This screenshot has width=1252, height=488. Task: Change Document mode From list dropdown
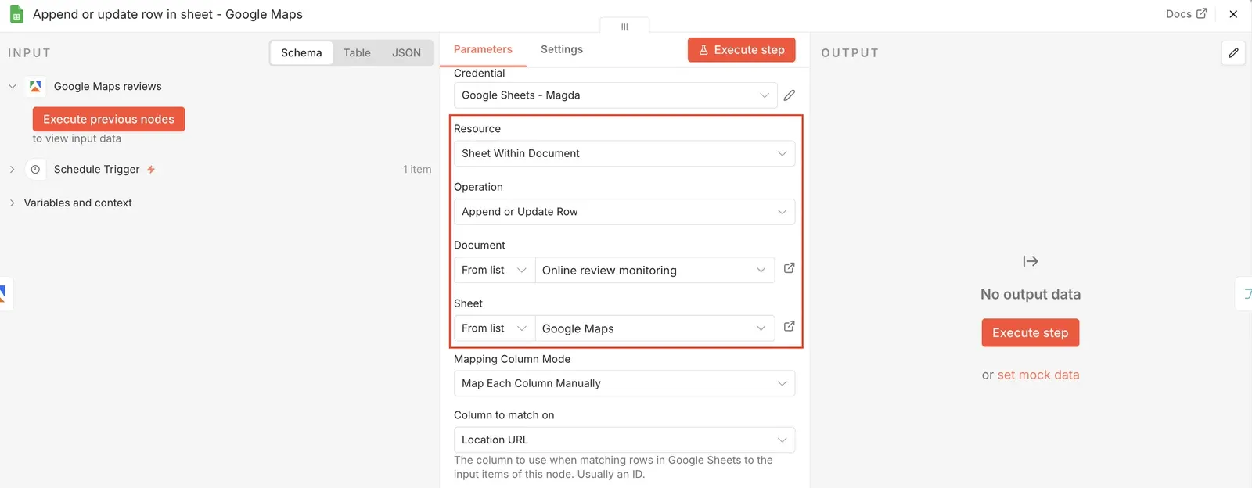pyautogui.click(x=494, y=270)
